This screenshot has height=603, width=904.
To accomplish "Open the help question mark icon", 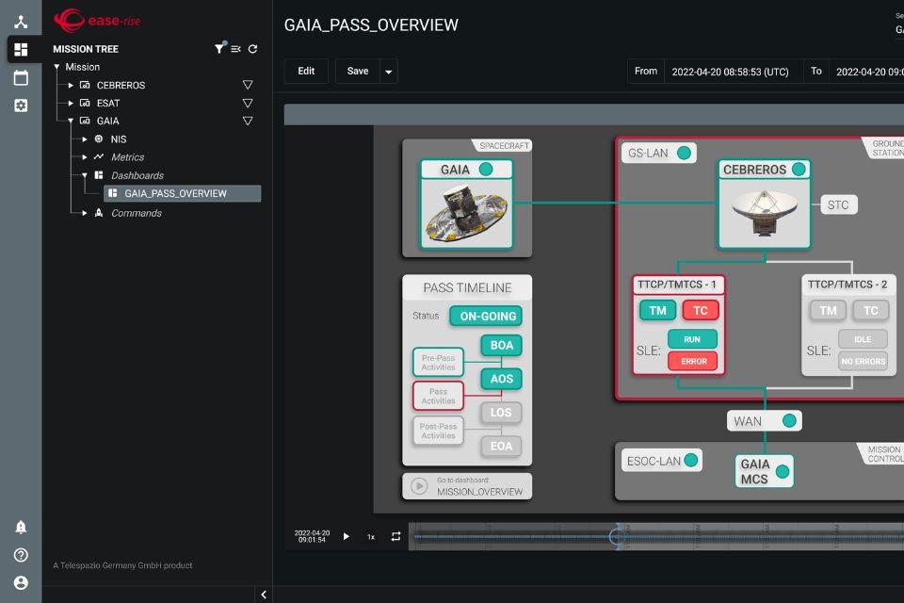I will pyautogui.click(x=21, y=555).
